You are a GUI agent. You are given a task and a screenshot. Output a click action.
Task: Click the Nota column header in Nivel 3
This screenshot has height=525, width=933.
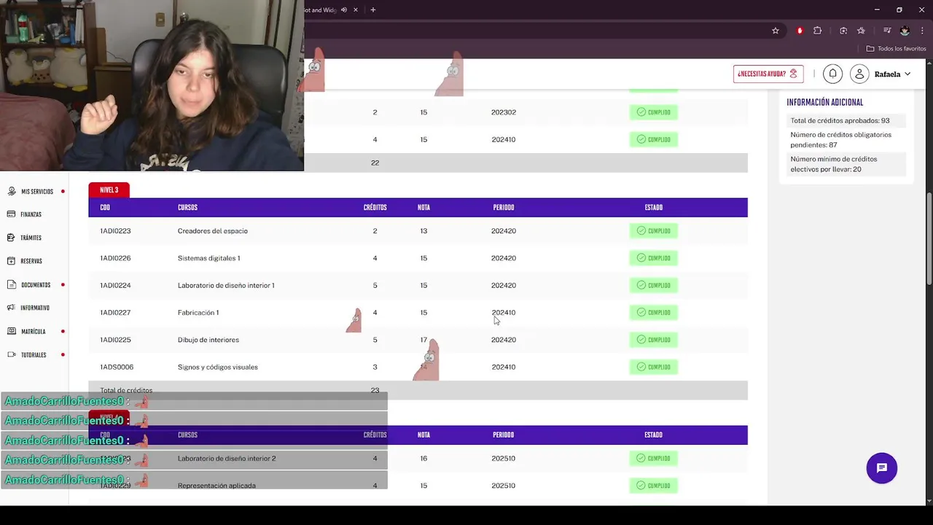pyautogui.click(x=423, y=208)
